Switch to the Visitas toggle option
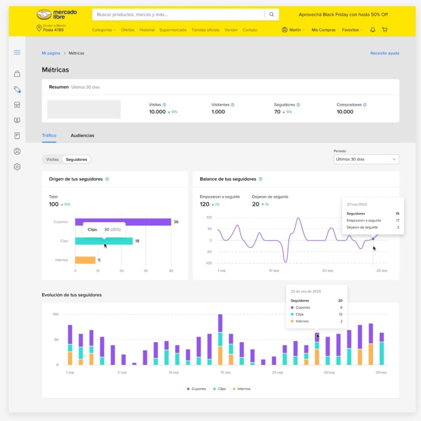The height and width of the screenshot is (421, 421). click(x=52, y=159)
